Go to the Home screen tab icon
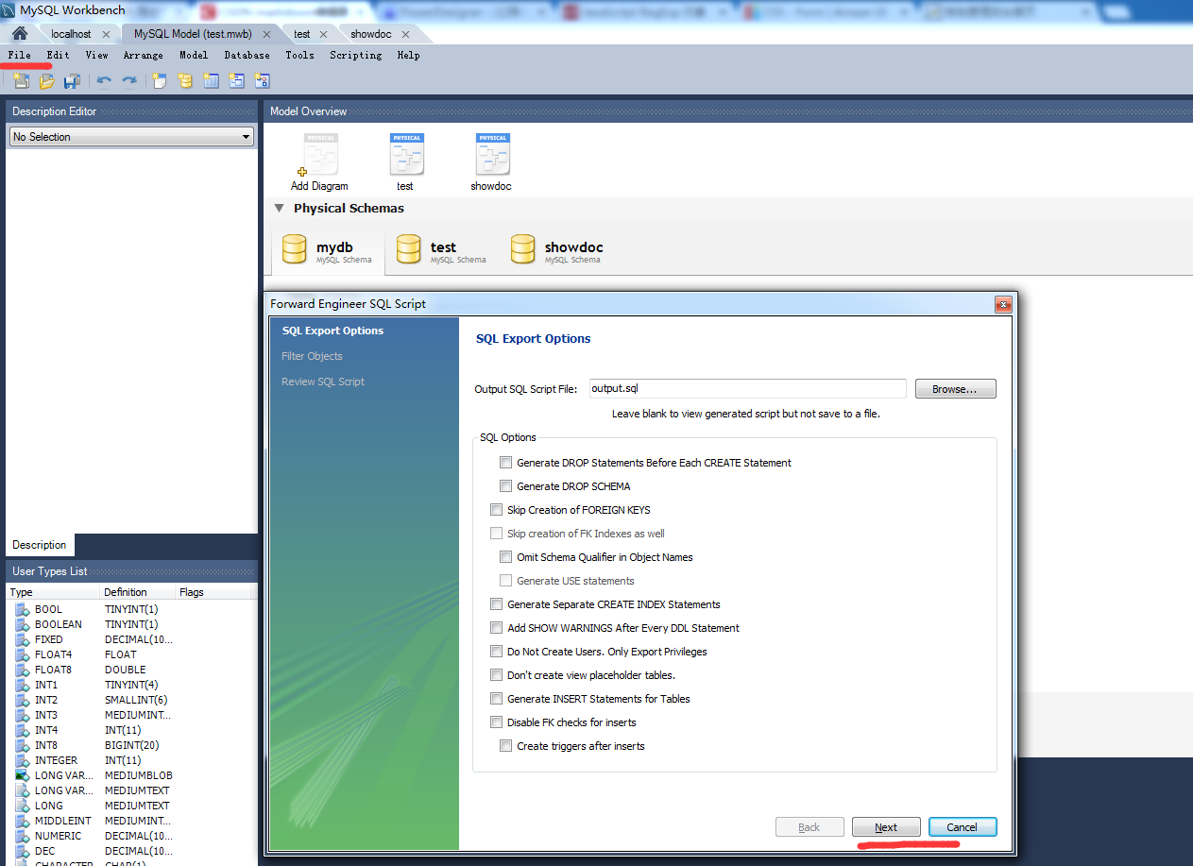Screen dimensions: 1193x866 [19, 34]
